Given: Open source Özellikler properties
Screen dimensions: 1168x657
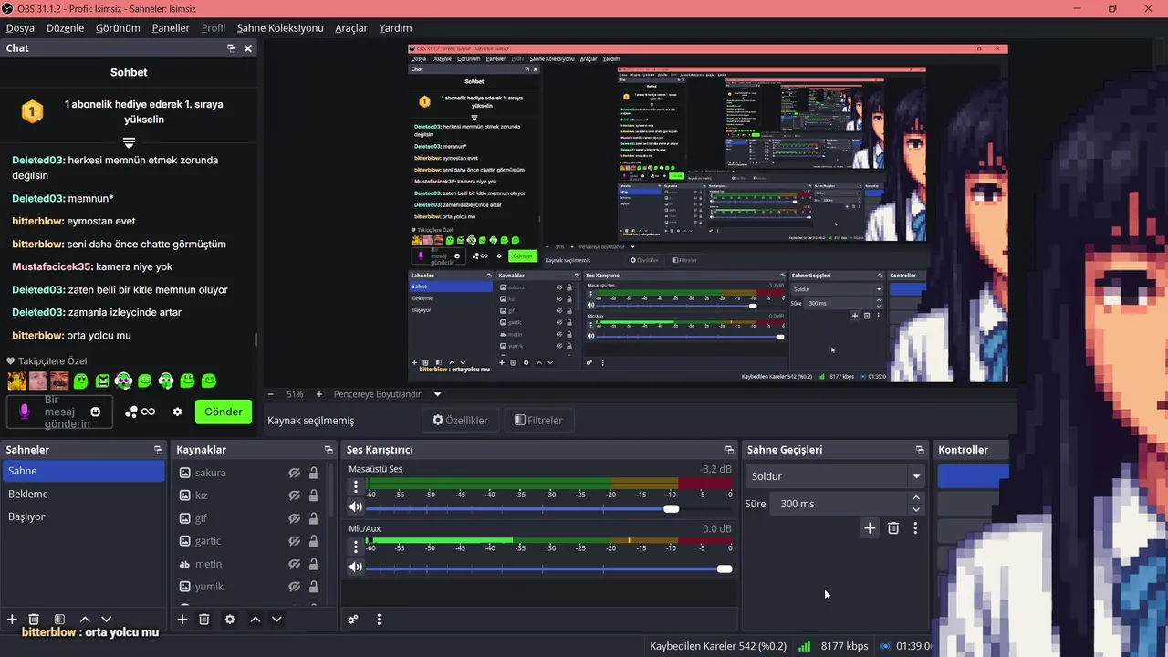Looking at the screenshot, I should 460,421.
